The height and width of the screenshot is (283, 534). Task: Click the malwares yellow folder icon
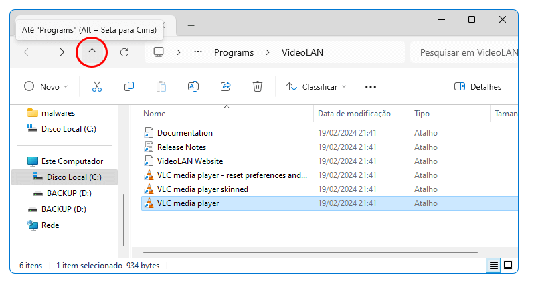(x=33, y=112)
